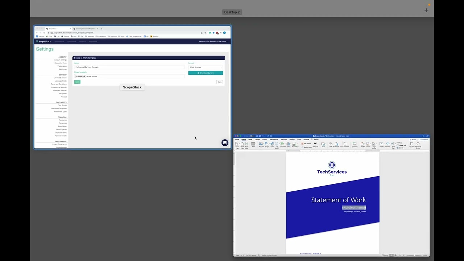Insert a Comment from Word ribbon

coord(355,145)
